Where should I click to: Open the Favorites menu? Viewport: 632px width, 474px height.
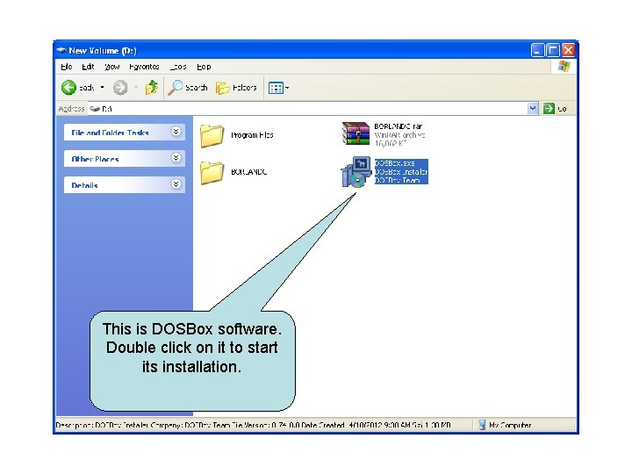pyautogui.click(x=144, y=67)
